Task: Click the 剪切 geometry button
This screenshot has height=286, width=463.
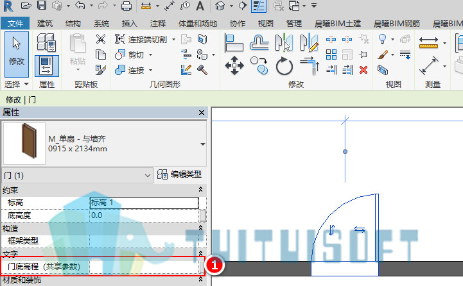Action: tap(130, 55)
